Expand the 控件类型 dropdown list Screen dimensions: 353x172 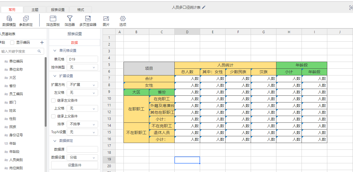tap(82, 67)
